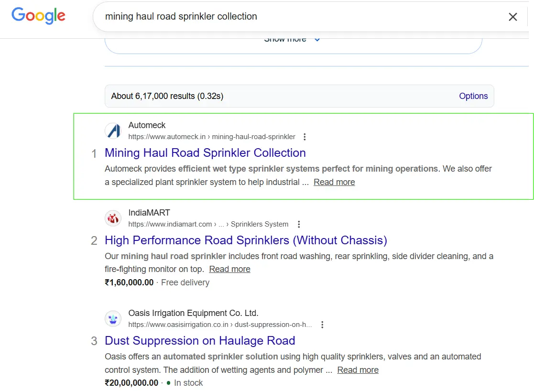Click the automeck.in URL breadcrumb
The width and height of the screenshot is (534, 391).
tap(212, 137)
